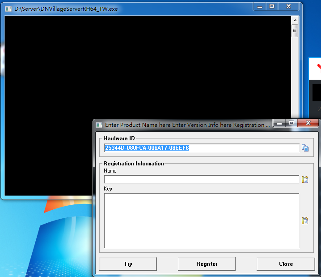Focus the Name input field
Screen dimensions: 321x277
click(202, 180)
